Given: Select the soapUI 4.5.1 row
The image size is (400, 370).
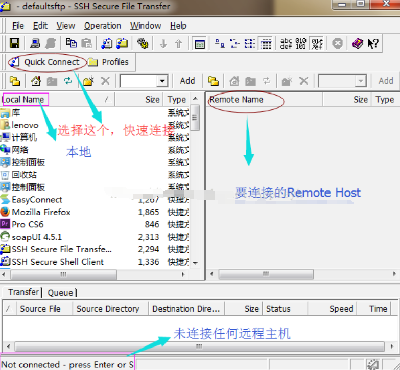Looking at the screenshot, I should click(95, 237).
